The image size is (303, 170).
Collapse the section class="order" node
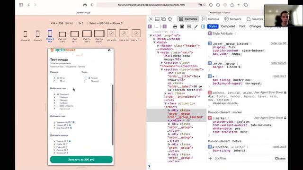(162, 69)
